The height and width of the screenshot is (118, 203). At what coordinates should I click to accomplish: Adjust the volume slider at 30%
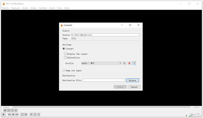click(194, 115)
